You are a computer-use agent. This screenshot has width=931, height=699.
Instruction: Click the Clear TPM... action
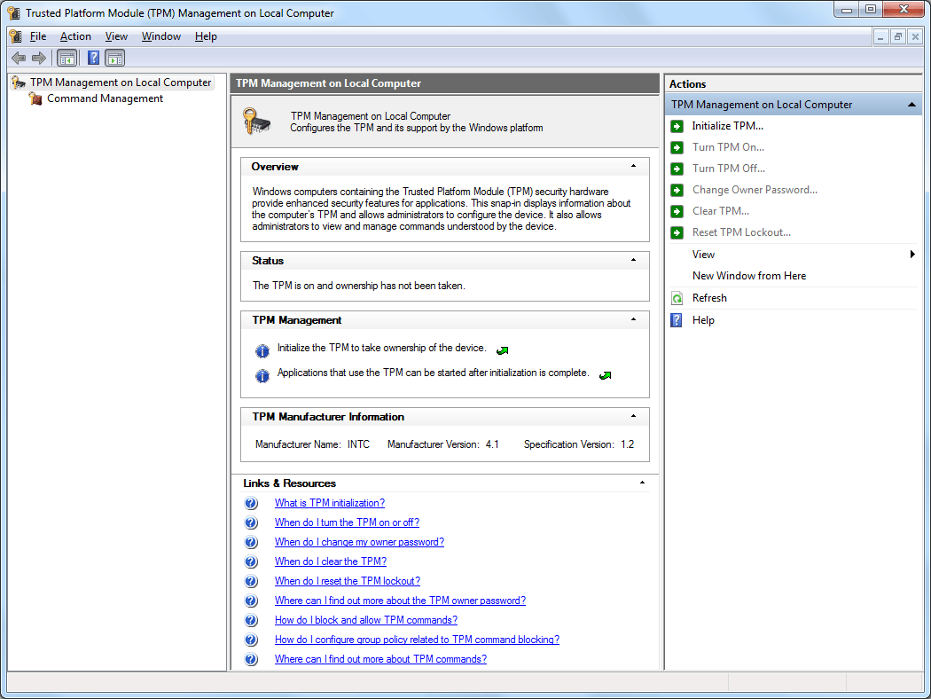pyautogui.click(x=720, y=211)
